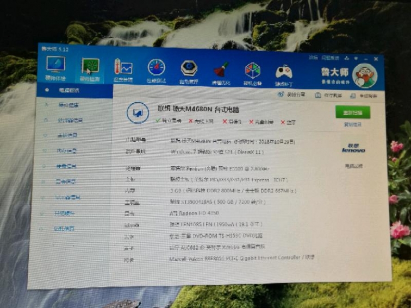
Task: Click the 鲁大师 mascot avatar
Action: 365,76
